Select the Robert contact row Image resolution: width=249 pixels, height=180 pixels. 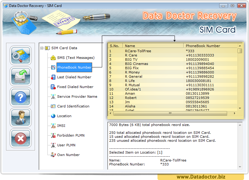pyautogui.click(x=173, y=98)
